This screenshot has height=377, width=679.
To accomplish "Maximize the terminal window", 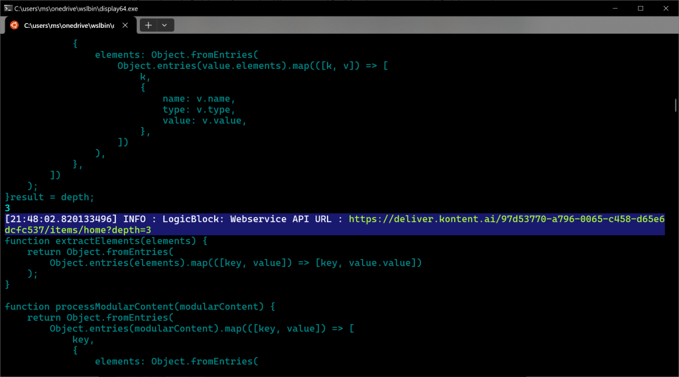I will click(x=641, y=8).
